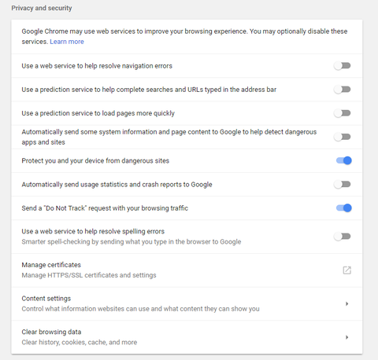Image resolution: width=378 pixels, height=360 pixels.
Task: Open the Manage certificates row
Action: (x=187, y=270)
